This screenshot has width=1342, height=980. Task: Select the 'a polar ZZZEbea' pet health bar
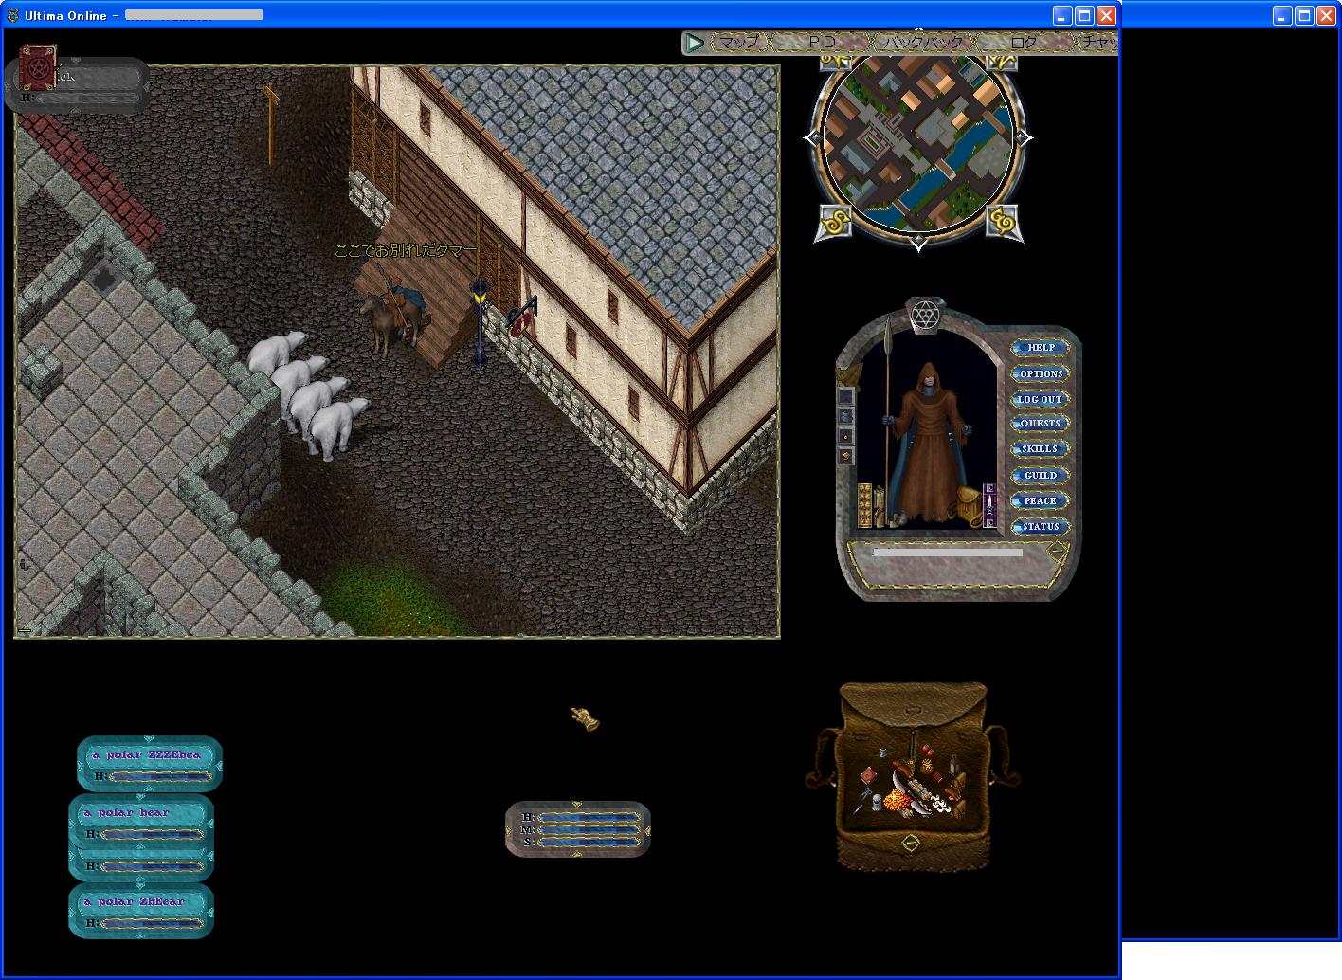[x=150, y=764]
